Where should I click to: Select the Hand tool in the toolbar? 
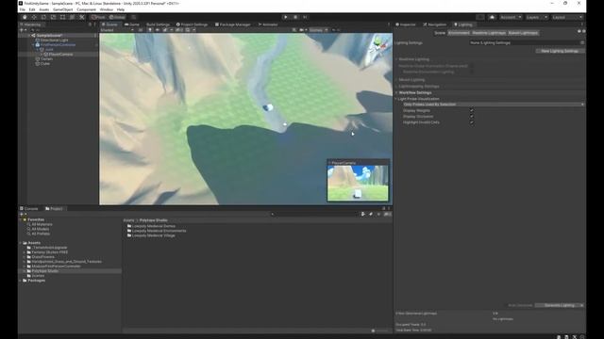[25, 17]
